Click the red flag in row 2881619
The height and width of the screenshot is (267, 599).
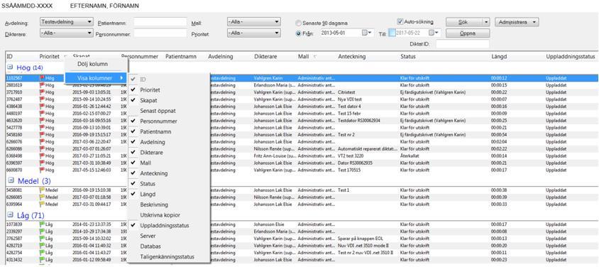click(42, 85)
